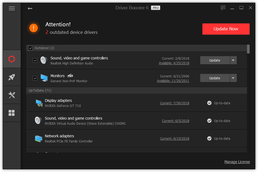The image size is (258, 172).
Task: Maximize the Driver Booster window
Action: (241, 8)
